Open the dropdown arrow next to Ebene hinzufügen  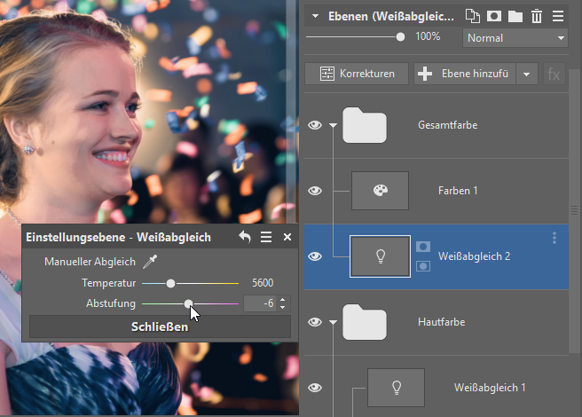point(526,74)
